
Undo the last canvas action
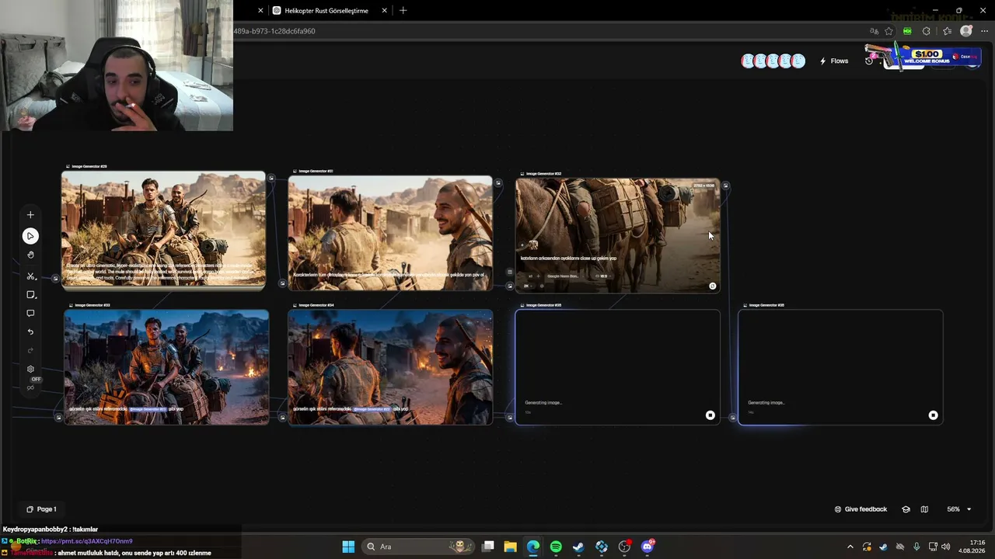click(30, 332)
